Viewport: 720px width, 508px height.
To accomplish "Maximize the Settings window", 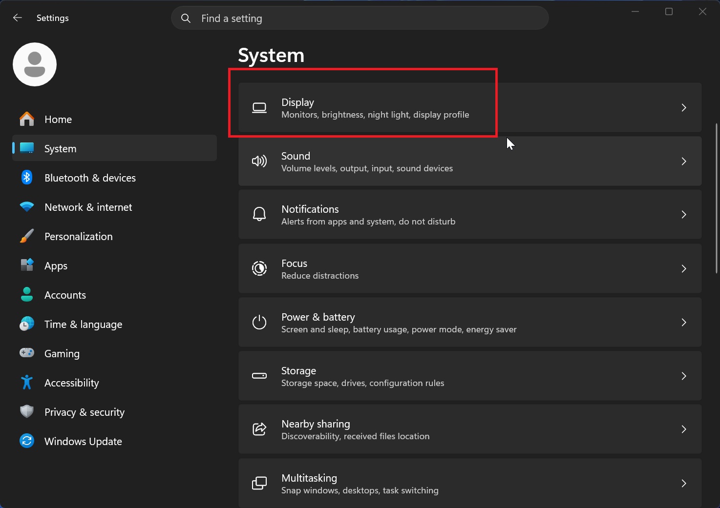I will (669, 11).
